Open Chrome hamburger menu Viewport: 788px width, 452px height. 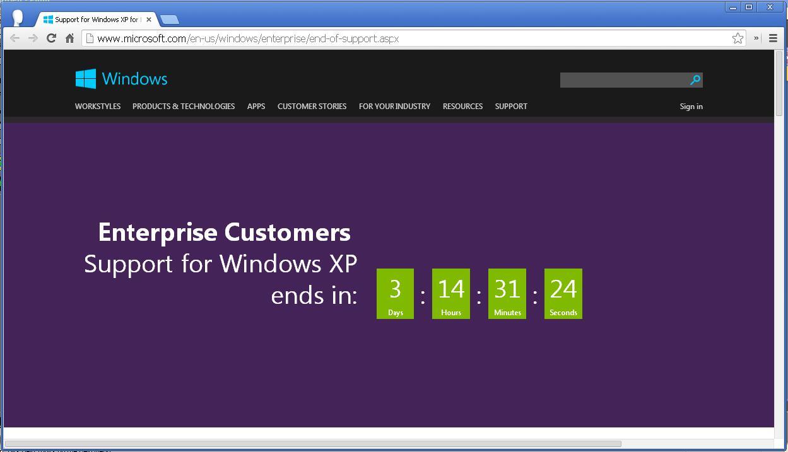(773, 38)
